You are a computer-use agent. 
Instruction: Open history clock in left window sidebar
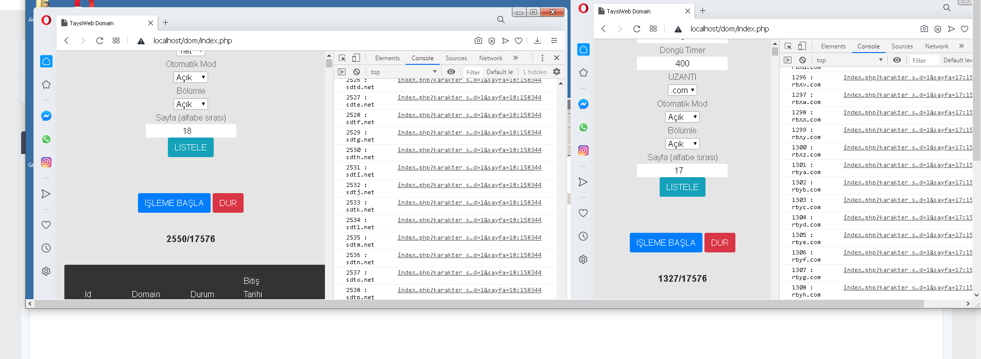pyautogui.click(x=46, y=248)
